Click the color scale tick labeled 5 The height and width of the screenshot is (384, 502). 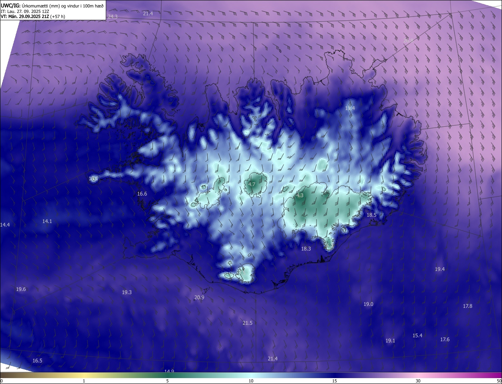tap(167, 381)
